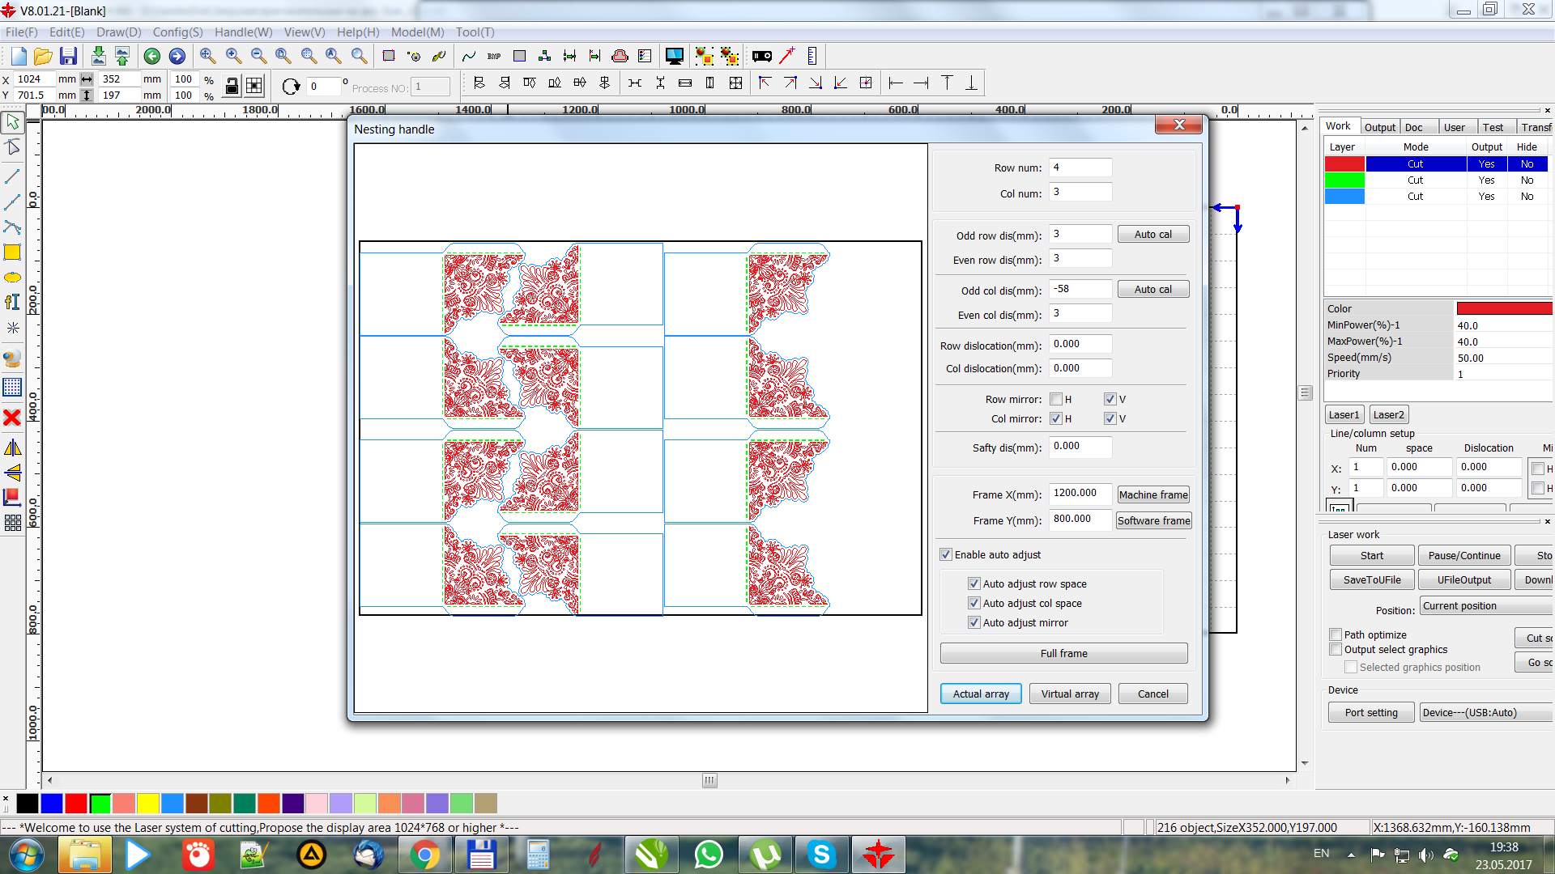The height and width of the screenshot is (874, 1555).
Task: Show hidden system tray icons arrow
Action: tap(1351, 855)
